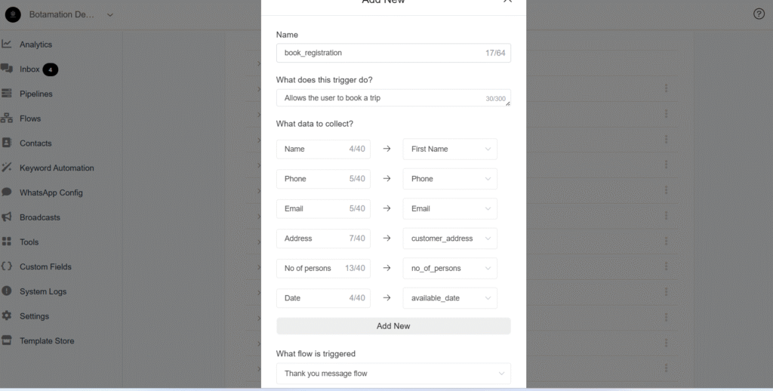The height and width of the screenshot is (391, 773).
Task: Click the Add New data field button
Action: 393,326
